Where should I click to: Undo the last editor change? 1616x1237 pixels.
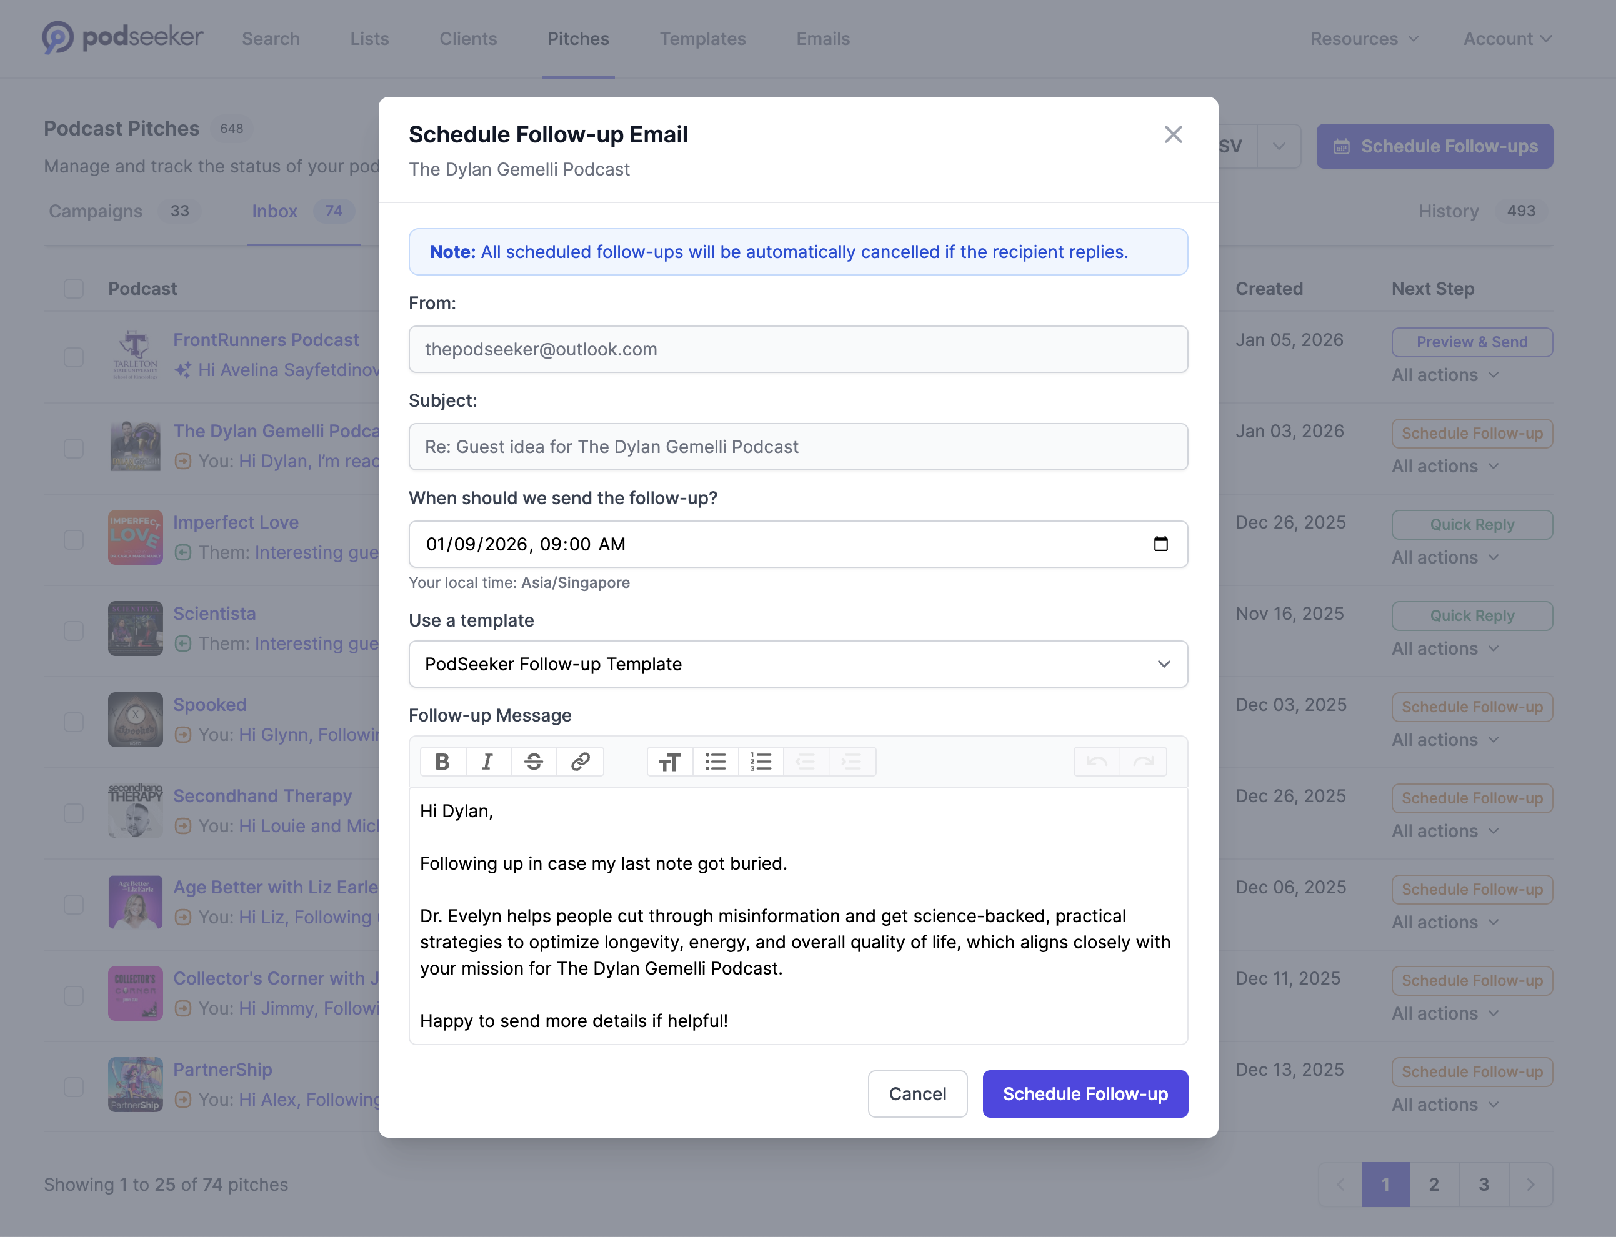coord(1097,762)
